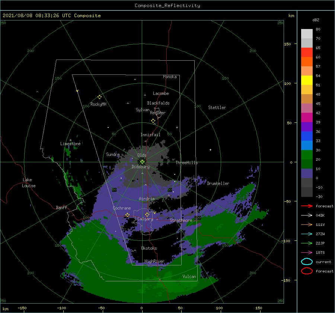
Task: Select the Okotoks label
Action: coord(149,248)
